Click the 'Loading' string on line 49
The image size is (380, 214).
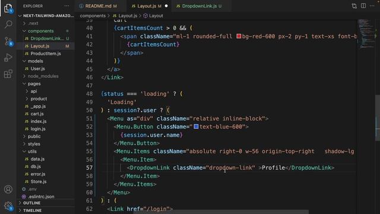pos(122,102)
